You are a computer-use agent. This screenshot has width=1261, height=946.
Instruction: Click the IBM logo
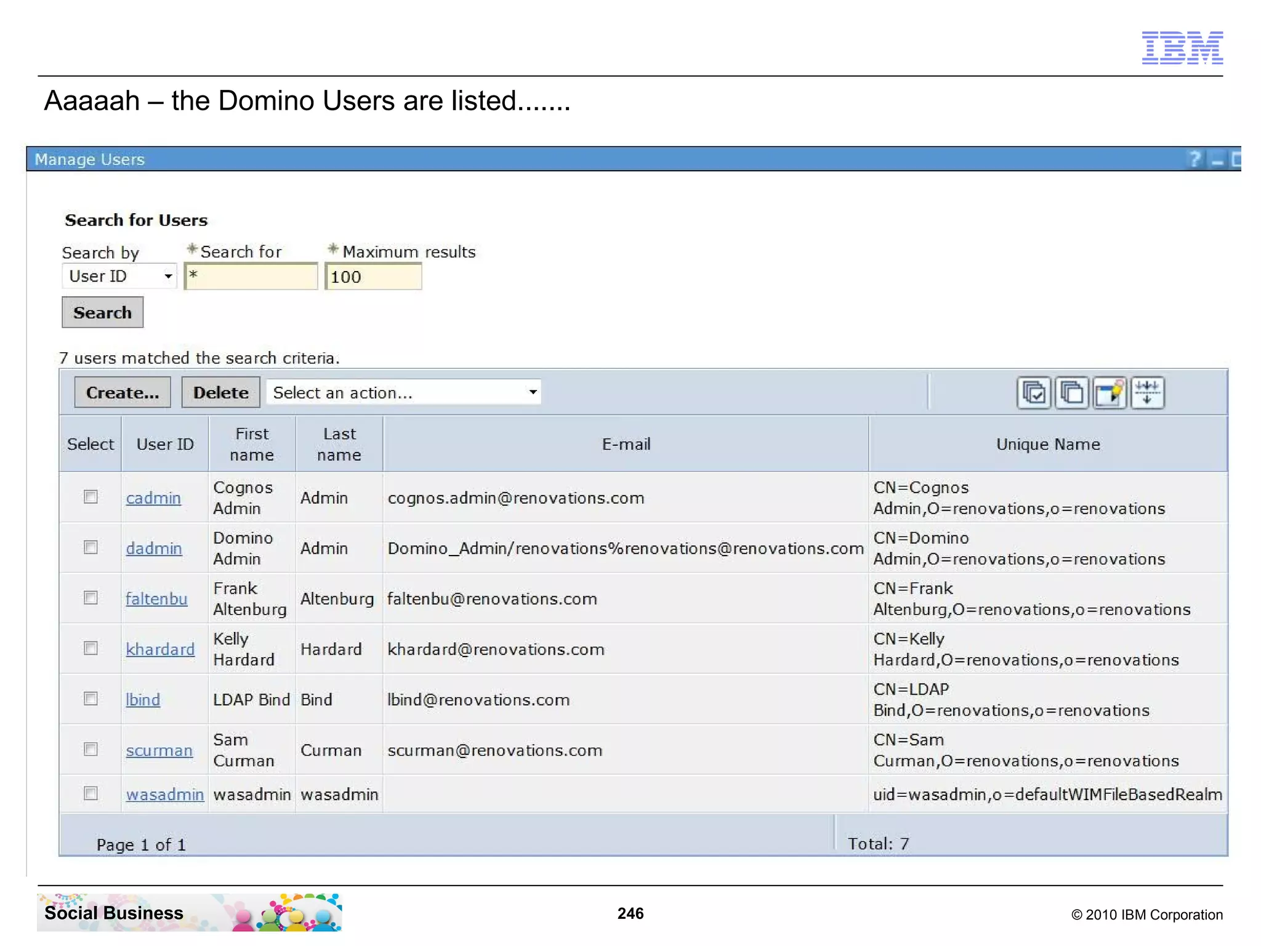pyautogui.click(x=1182, y=47)
